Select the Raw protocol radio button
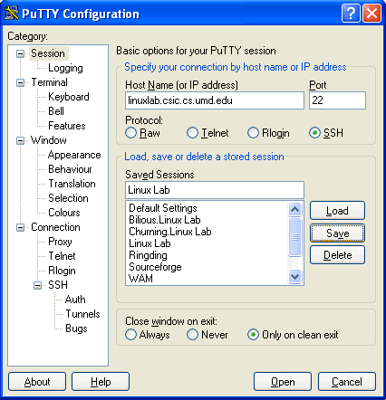Screen dimensions: 386x400 [130, 133]
